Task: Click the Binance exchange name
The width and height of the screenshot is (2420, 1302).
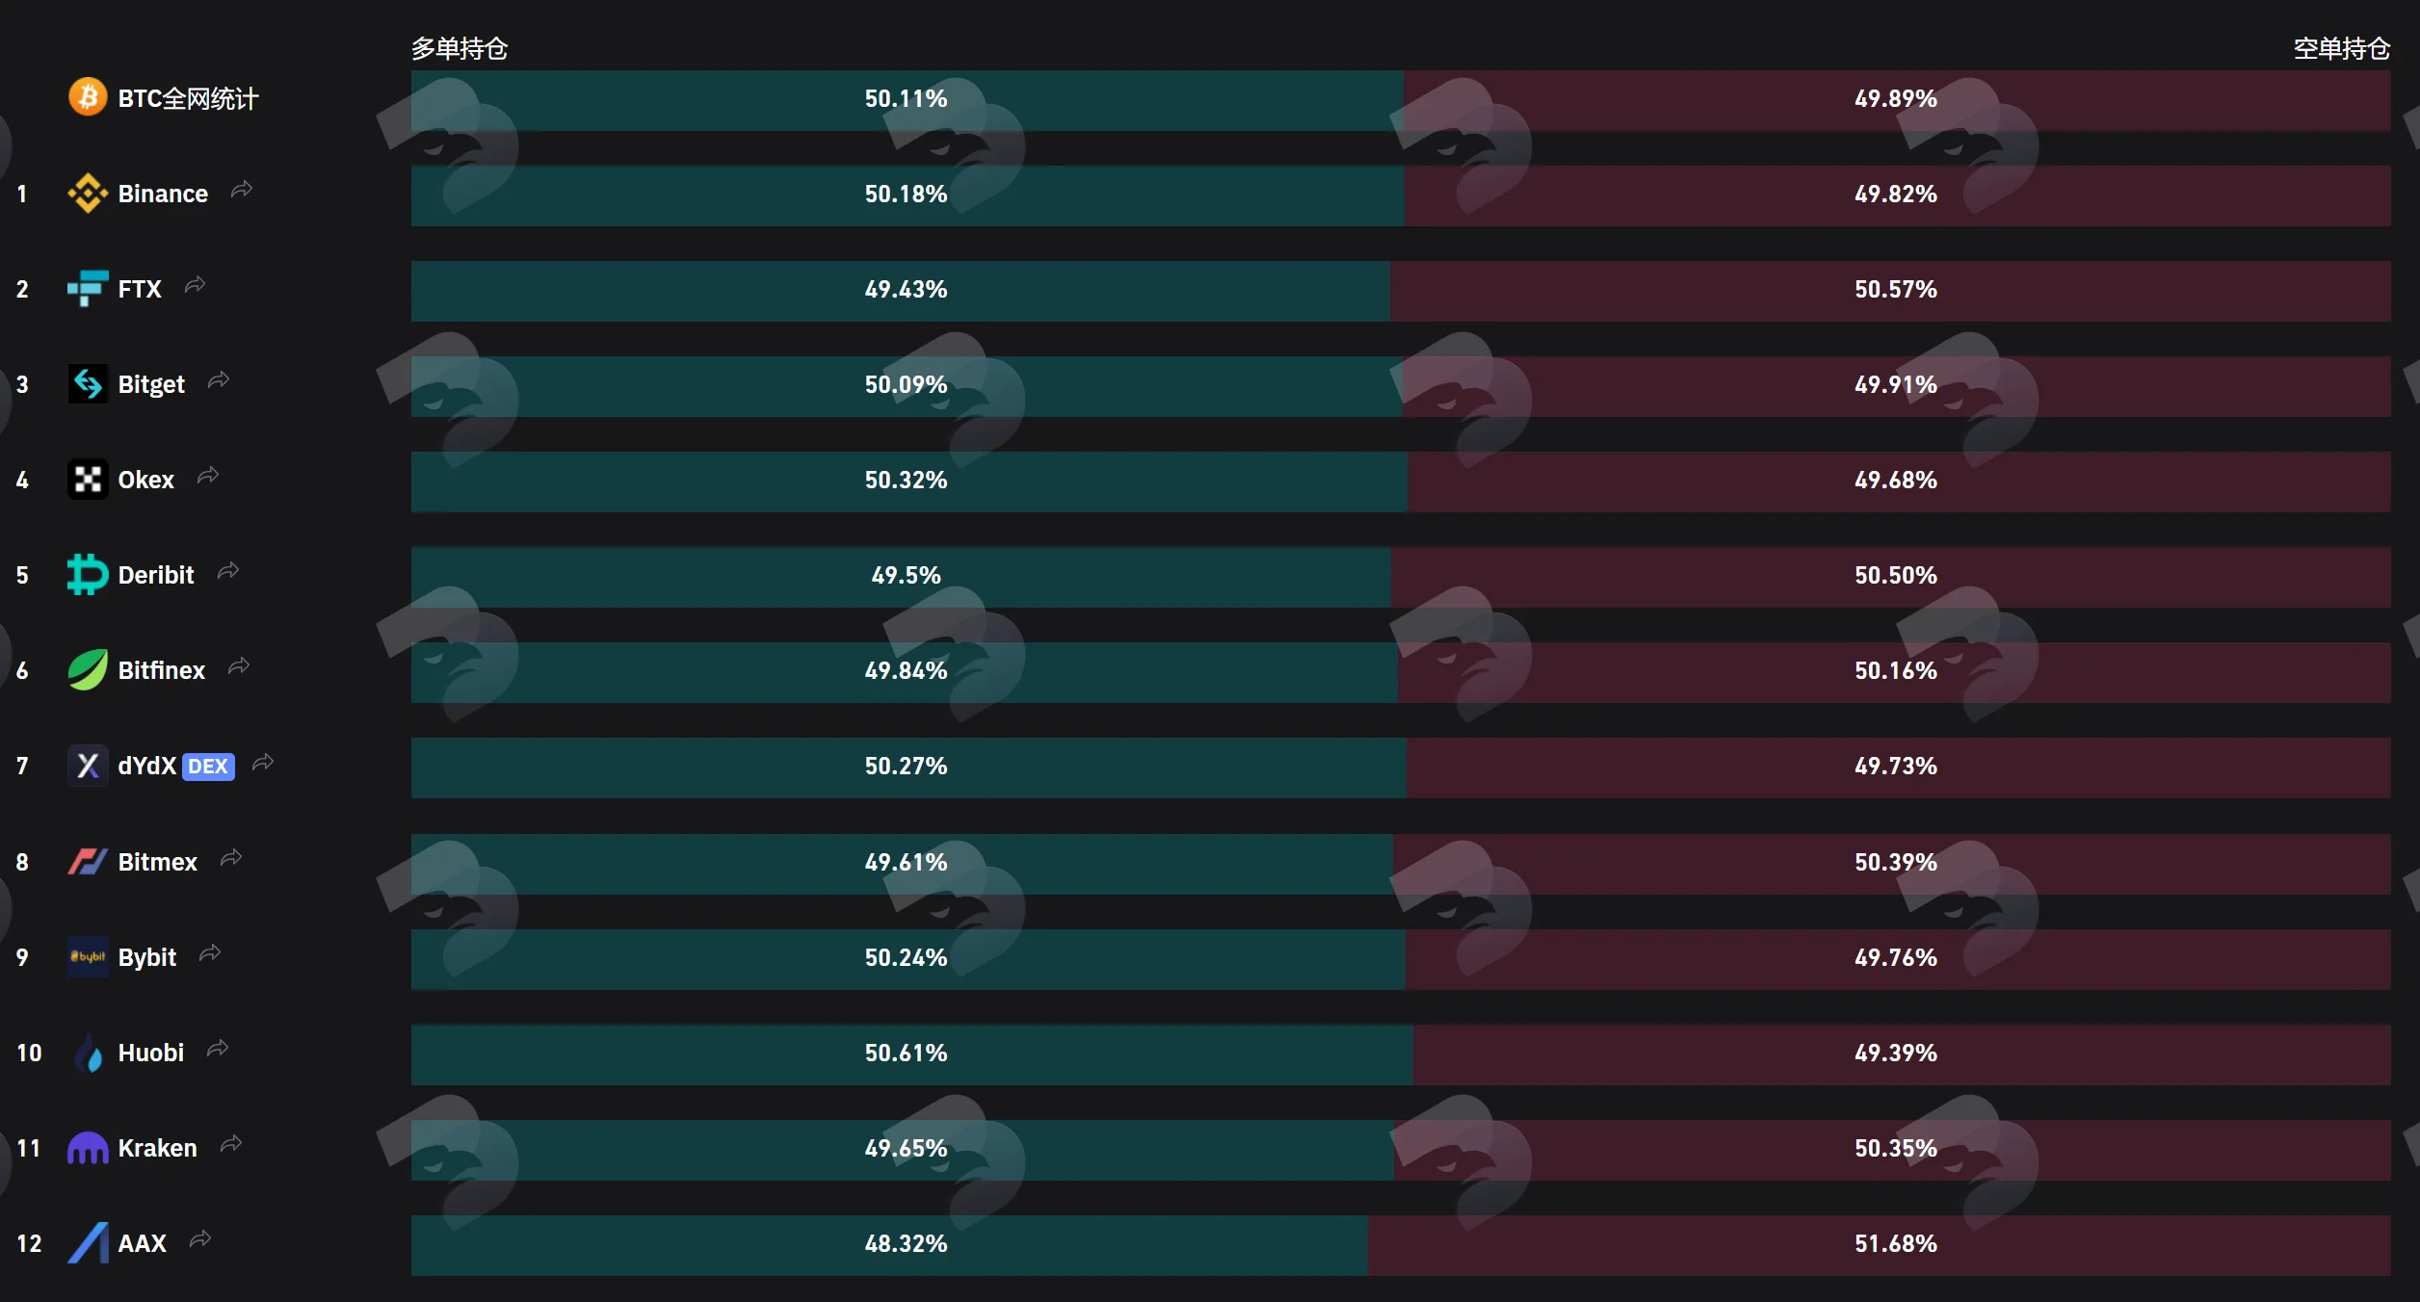Action: (163, 194)
